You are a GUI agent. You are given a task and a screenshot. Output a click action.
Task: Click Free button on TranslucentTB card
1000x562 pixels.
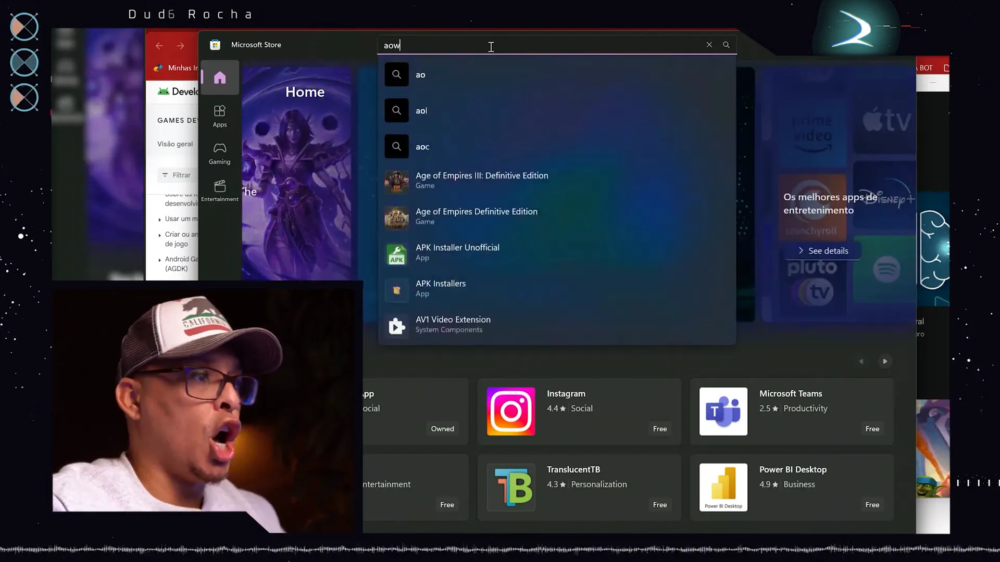660,505
